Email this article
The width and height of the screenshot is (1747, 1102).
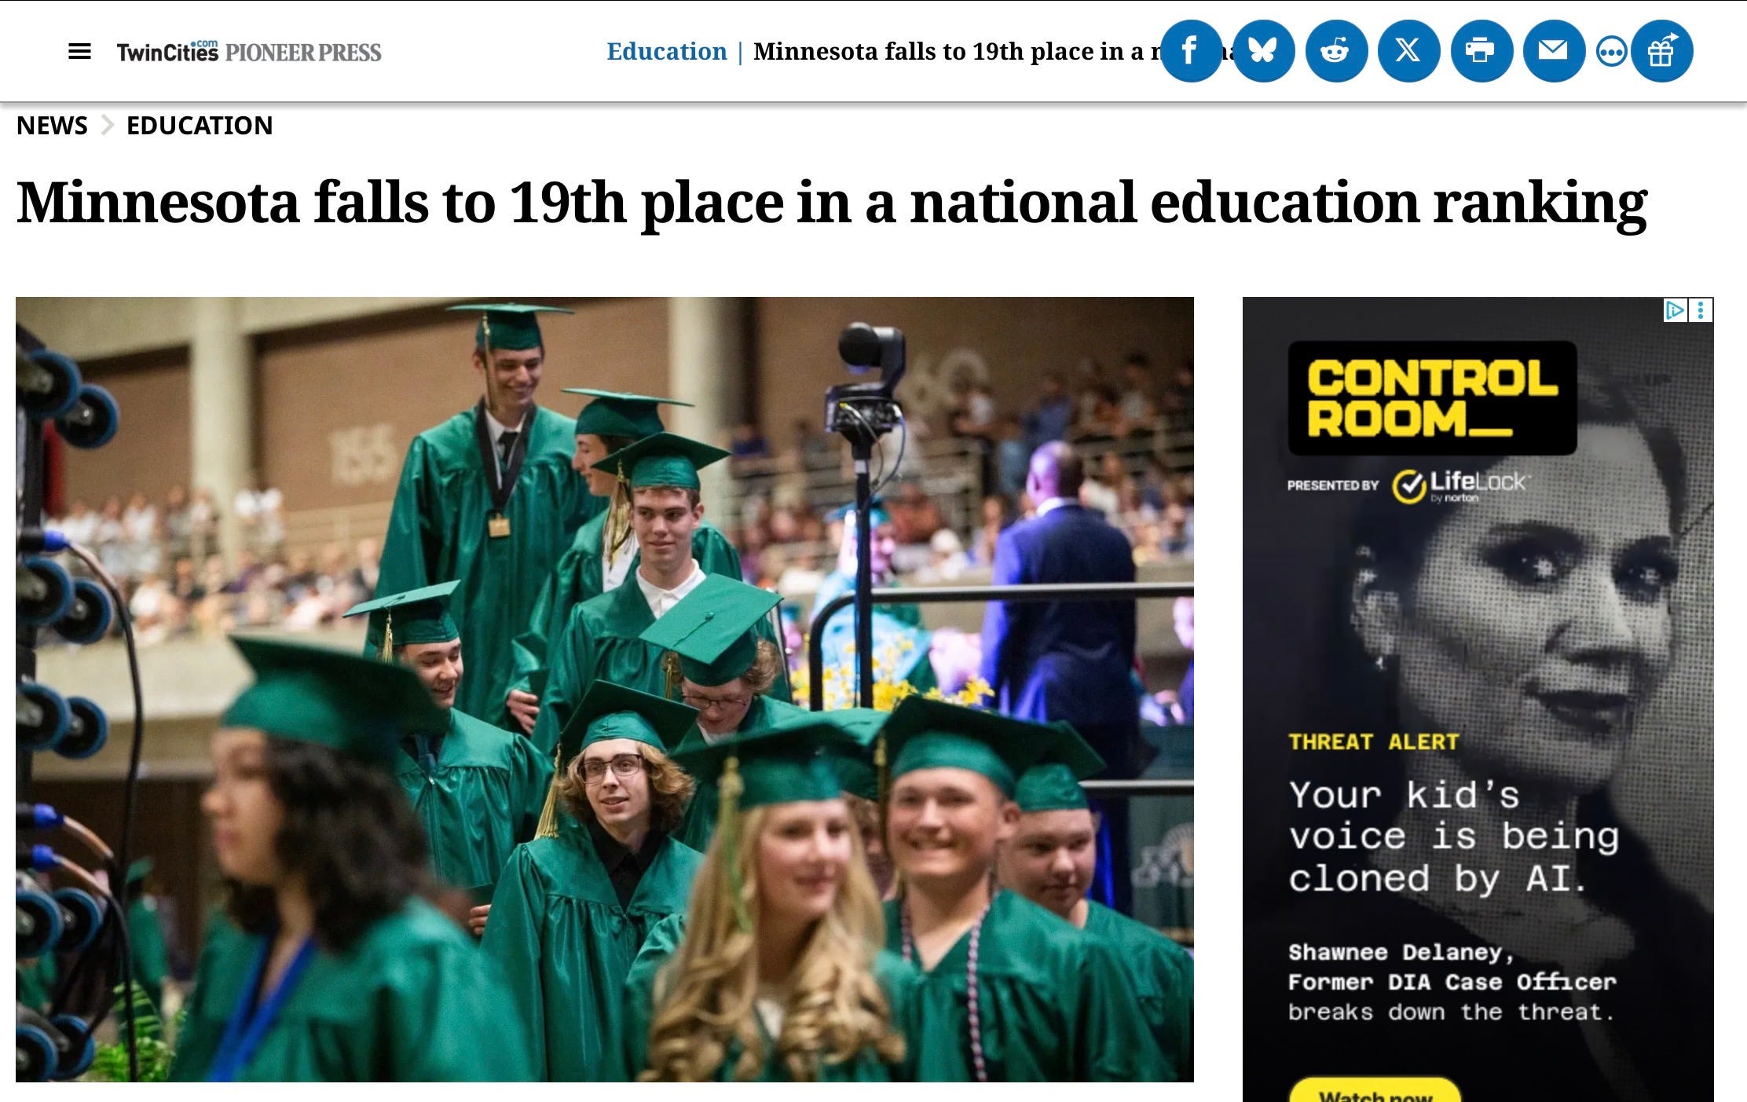coord(1554,51)
